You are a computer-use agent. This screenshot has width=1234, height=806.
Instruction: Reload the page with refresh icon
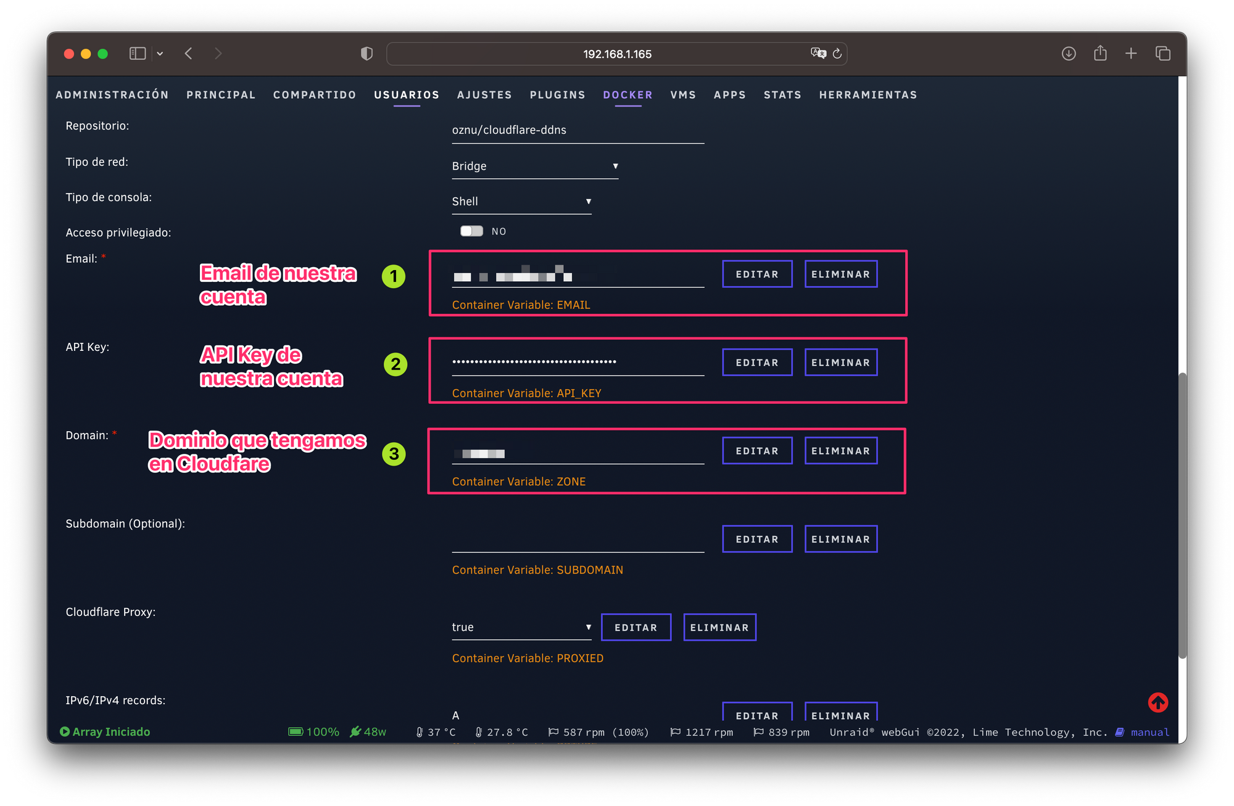click(837, 54)
